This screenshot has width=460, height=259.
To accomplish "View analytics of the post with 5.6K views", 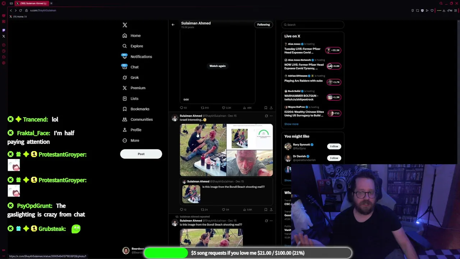I will 247,209.
